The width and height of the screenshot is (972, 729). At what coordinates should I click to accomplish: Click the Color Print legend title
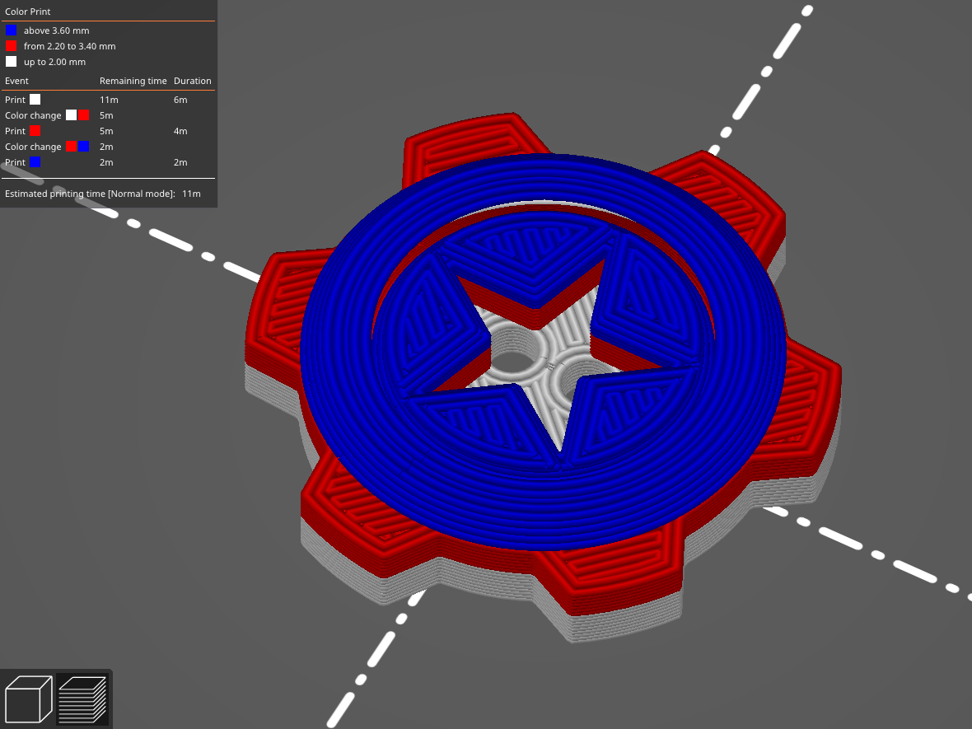28,12
